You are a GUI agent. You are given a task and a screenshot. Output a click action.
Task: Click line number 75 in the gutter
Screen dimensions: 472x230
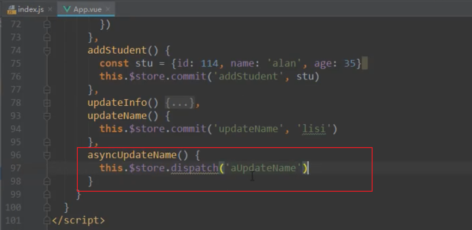[15, 63]
